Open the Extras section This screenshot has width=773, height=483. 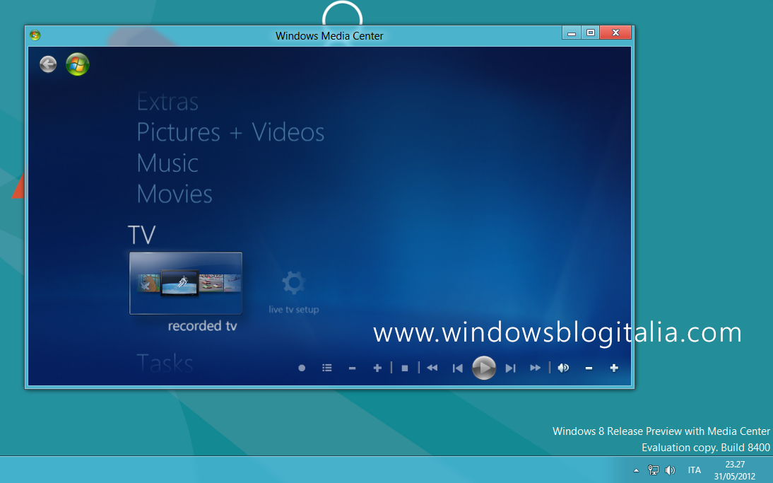click(167, 102)
